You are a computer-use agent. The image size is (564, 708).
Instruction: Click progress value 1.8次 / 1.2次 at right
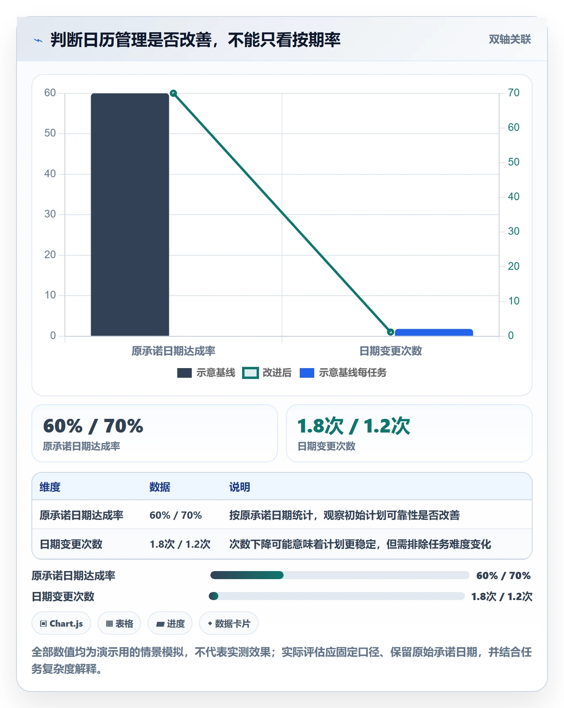502,596
